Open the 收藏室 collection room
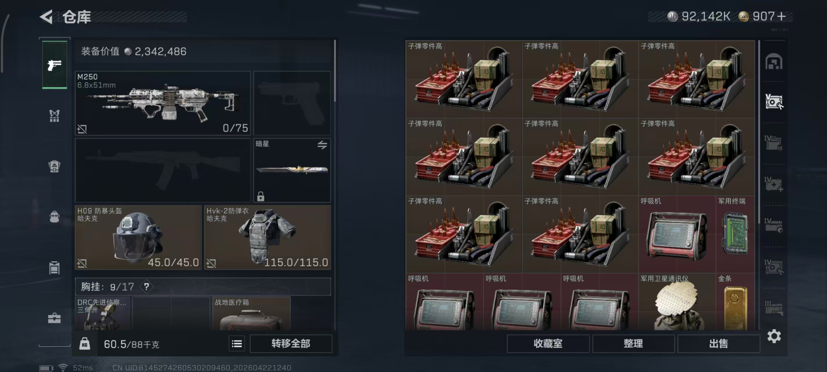 [548, 344]
